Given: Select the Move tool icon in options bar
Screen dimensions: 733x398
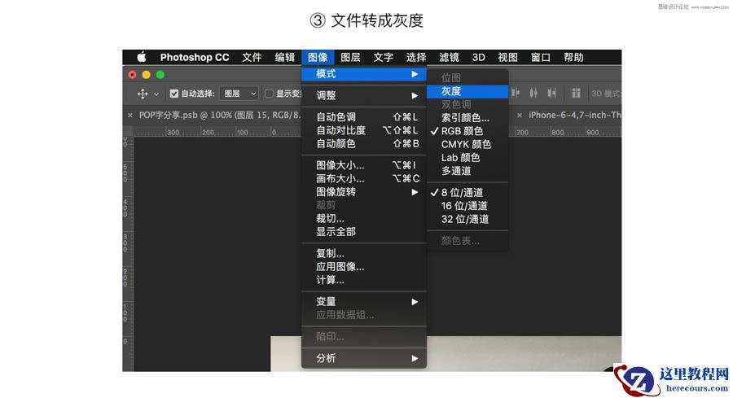Looking at the screenshot, I should tap(143, 94).
